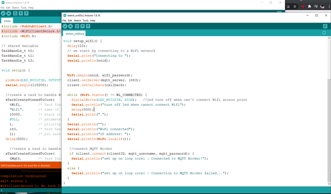Click Open sketch icon in sketch_oct05a toolbar
331x194 pixels.
coord(82,26)
